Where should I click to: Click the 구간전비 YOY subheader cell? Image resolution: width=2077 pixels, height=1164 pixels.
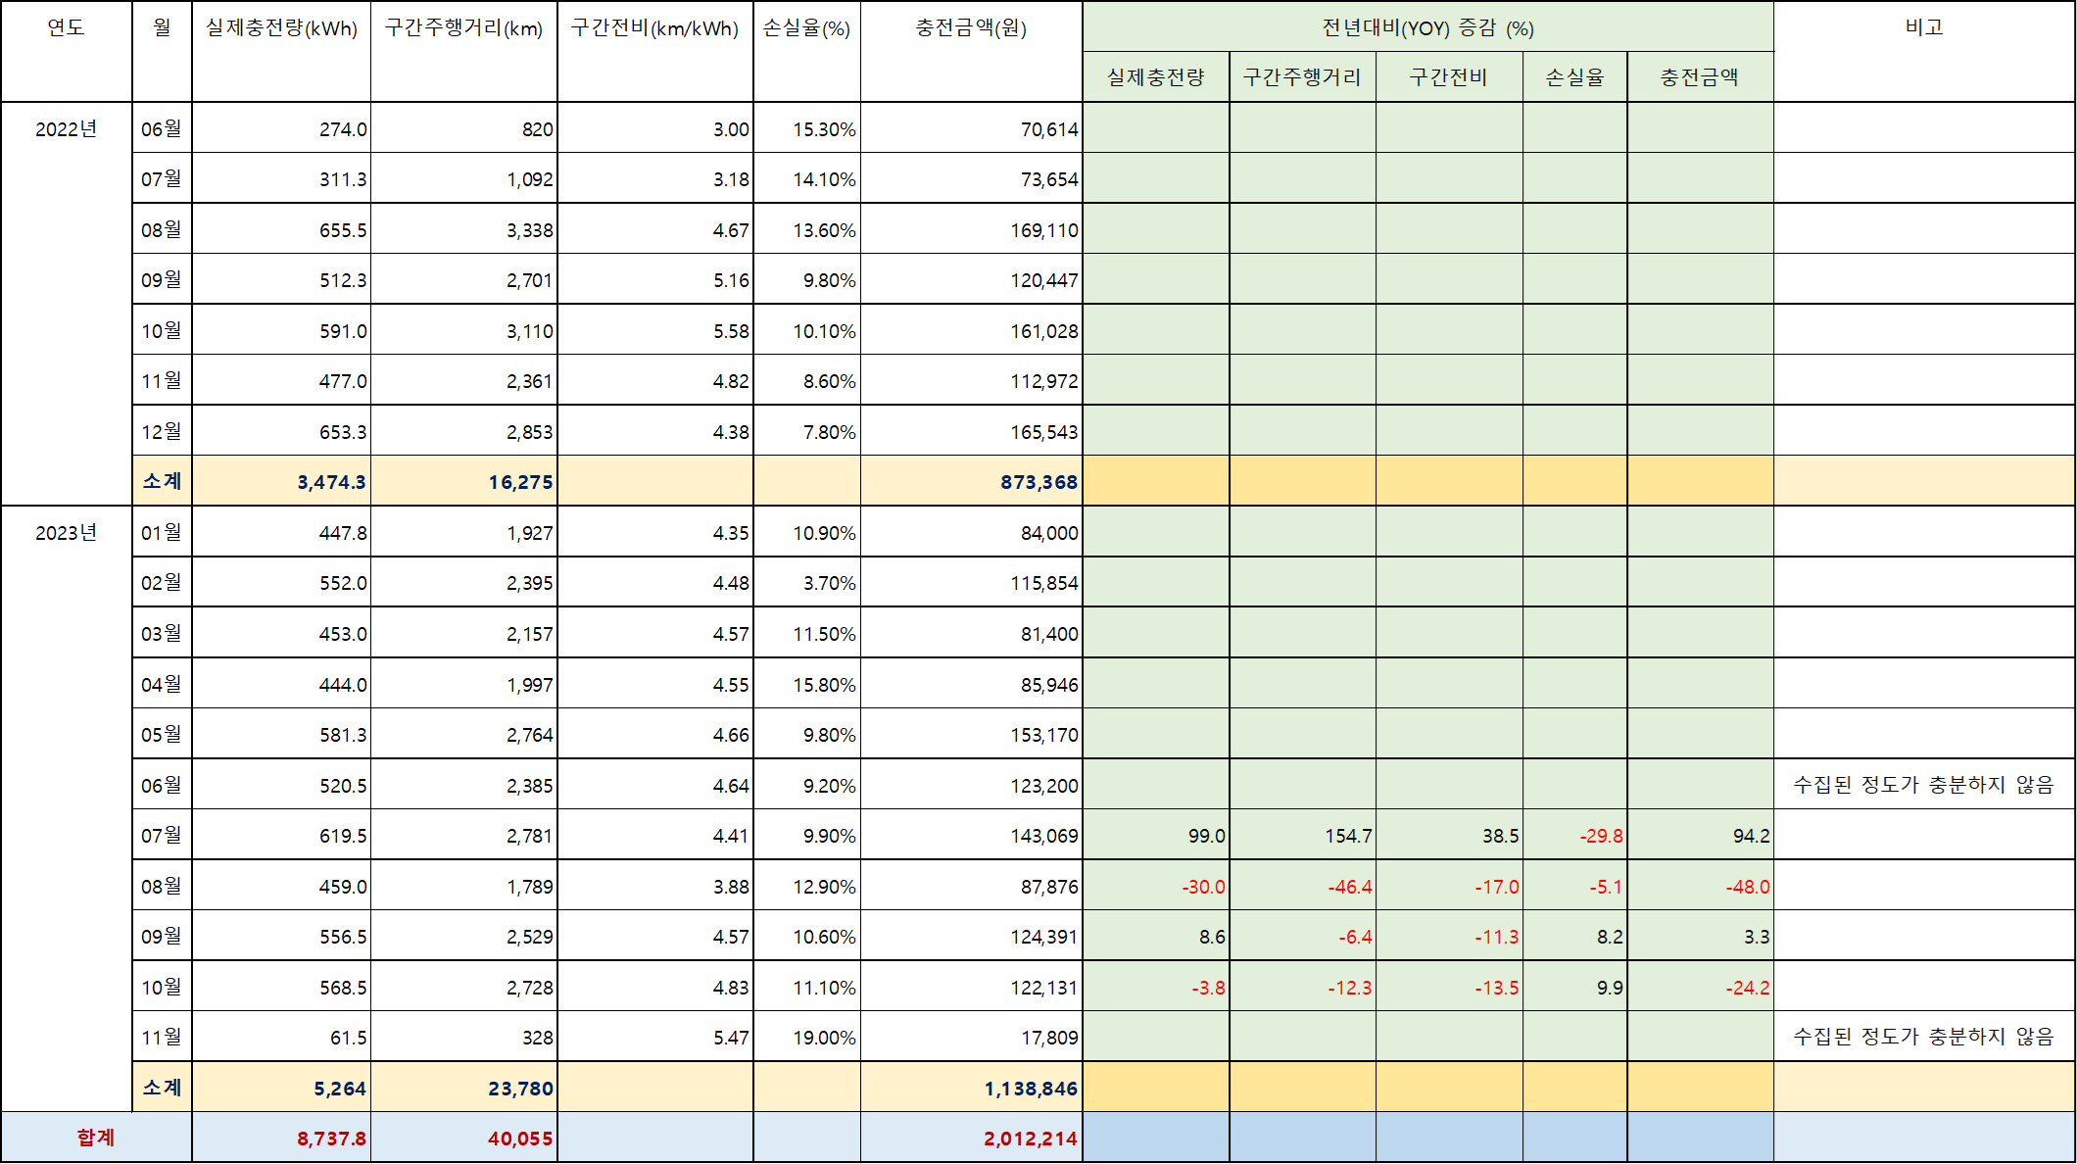(x=1448, y=77)
